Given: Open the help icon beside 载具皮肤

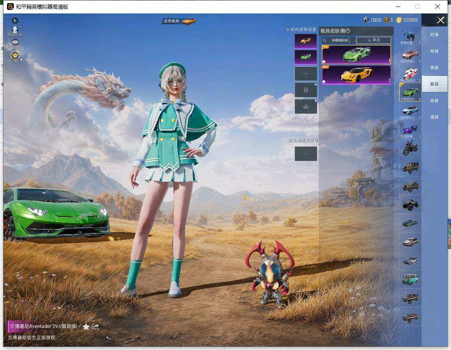Looking at the screenshot, I should pos(348,31).
